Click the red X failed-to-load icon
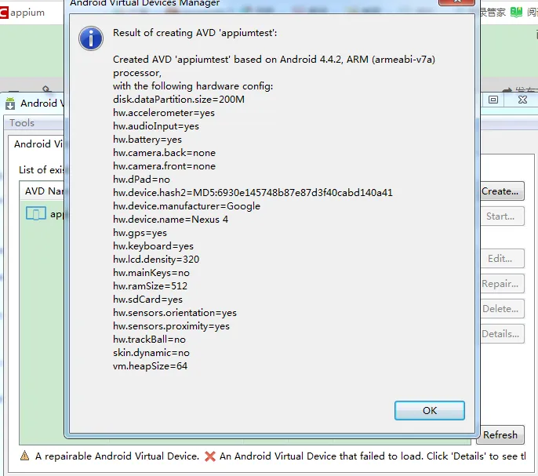538x476 pixels. coord(210,456)
